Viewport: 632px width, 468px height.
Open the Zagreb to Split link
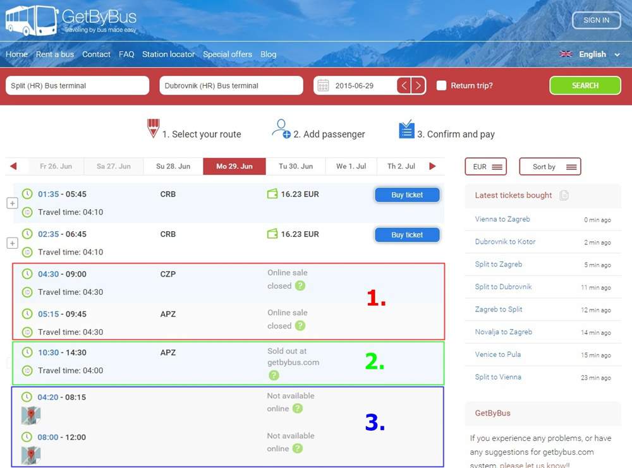pos(499,309)
